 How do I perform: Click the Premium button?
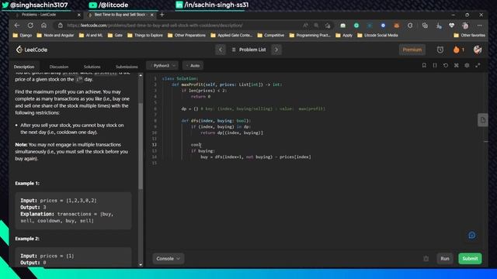click(x=412, y=50)
